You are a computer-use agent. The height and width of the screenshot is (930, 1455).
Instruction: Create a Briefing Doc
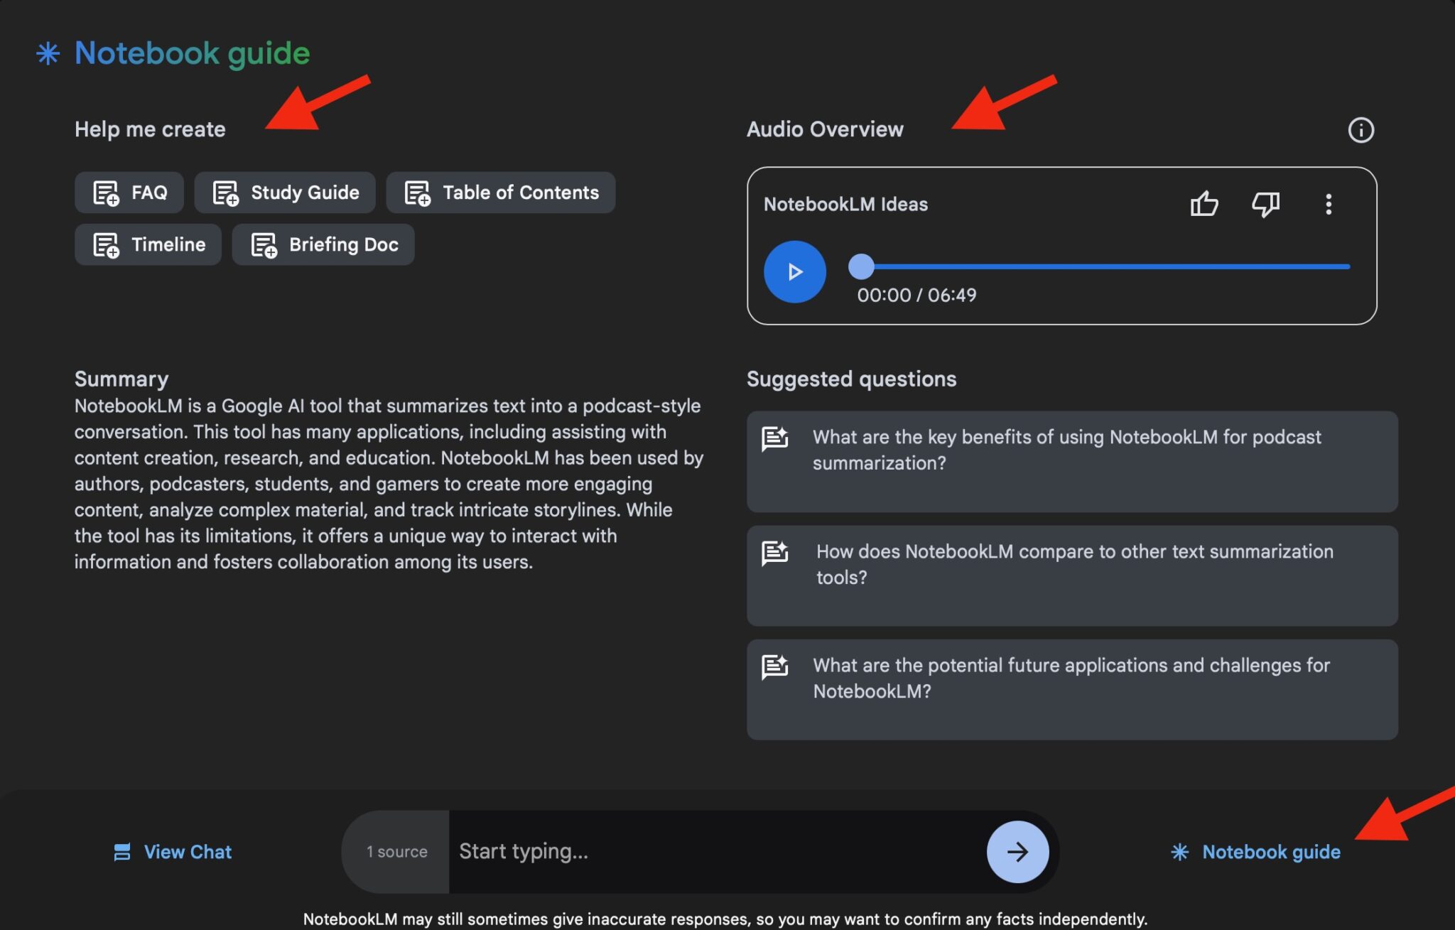click(323, 245)
